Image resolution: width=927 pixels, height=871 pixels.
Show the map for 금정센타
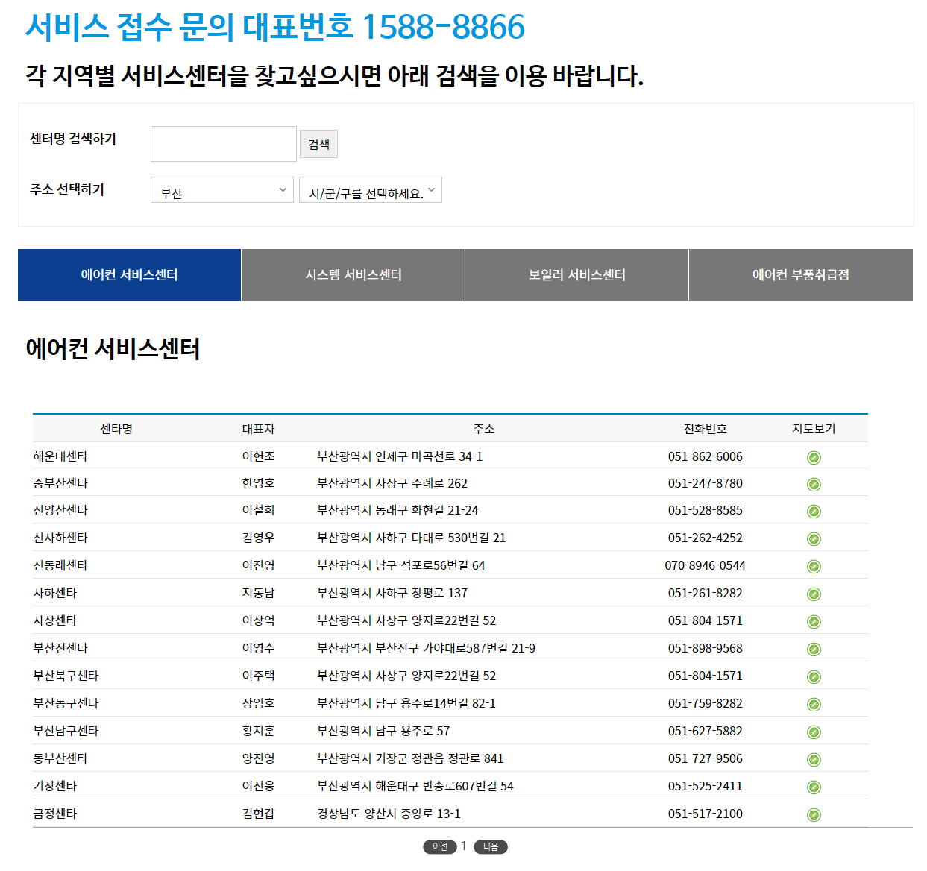814,814
